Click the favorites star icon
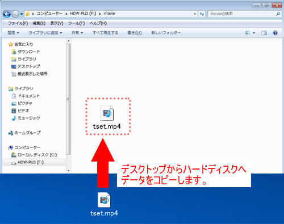This screenshot has width=284, height=224. [x=10, y=44]
